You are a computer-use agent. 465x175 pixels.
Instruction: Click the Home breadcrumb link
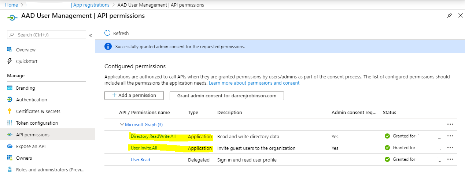11,5
